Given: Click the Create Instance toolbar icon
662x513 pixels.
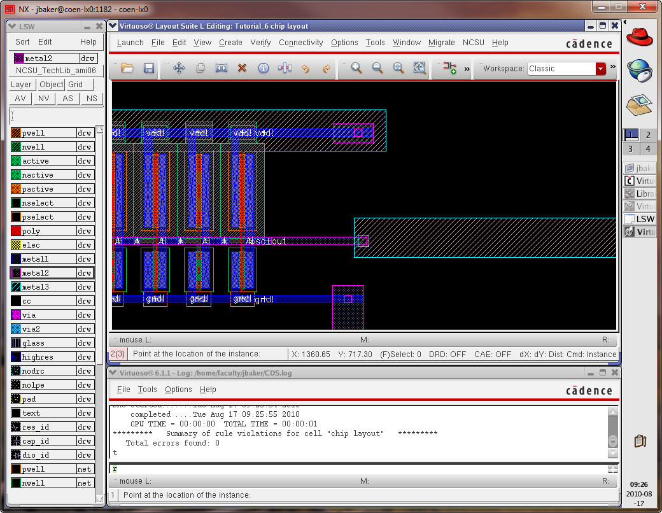Looking at the screenshot, I should [x=449, y=69].
